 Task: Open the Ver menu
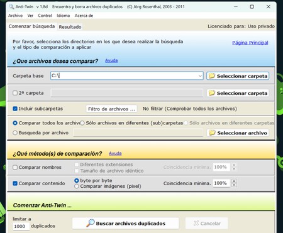(x=30, y=16)
